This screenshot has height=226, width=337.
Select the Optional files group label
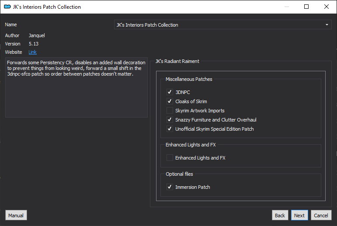(179, 174)
